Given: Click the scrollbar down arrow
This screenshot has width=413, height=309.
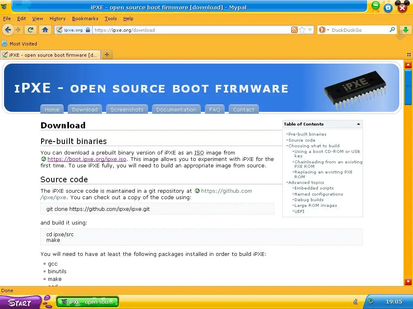Looking at the screenshot, I should [x=408, y=281].
